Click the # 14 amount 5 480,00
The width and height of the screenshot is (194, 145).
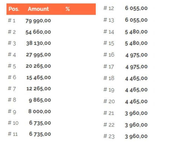pyautogui.click(x=136, y=32)
